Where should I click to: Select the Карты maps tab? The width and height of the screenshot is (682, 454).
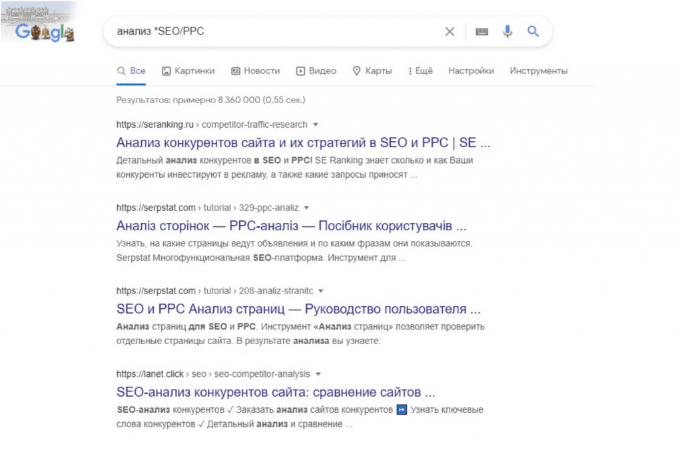tap(372, 71)
